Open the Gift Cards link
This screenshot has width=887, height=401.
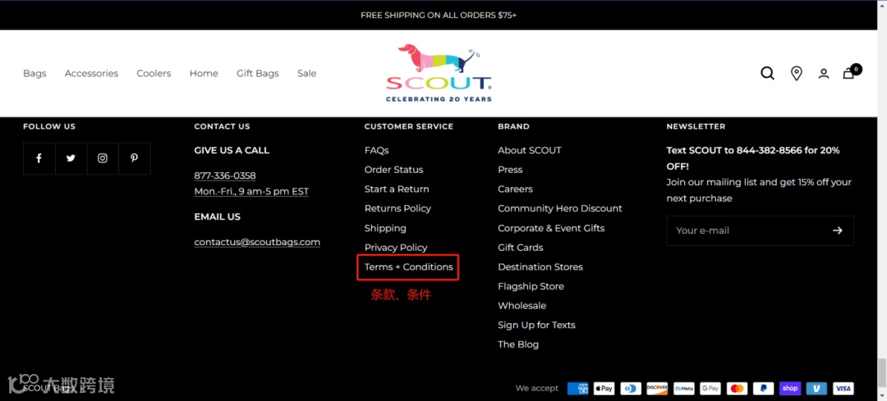521,248
